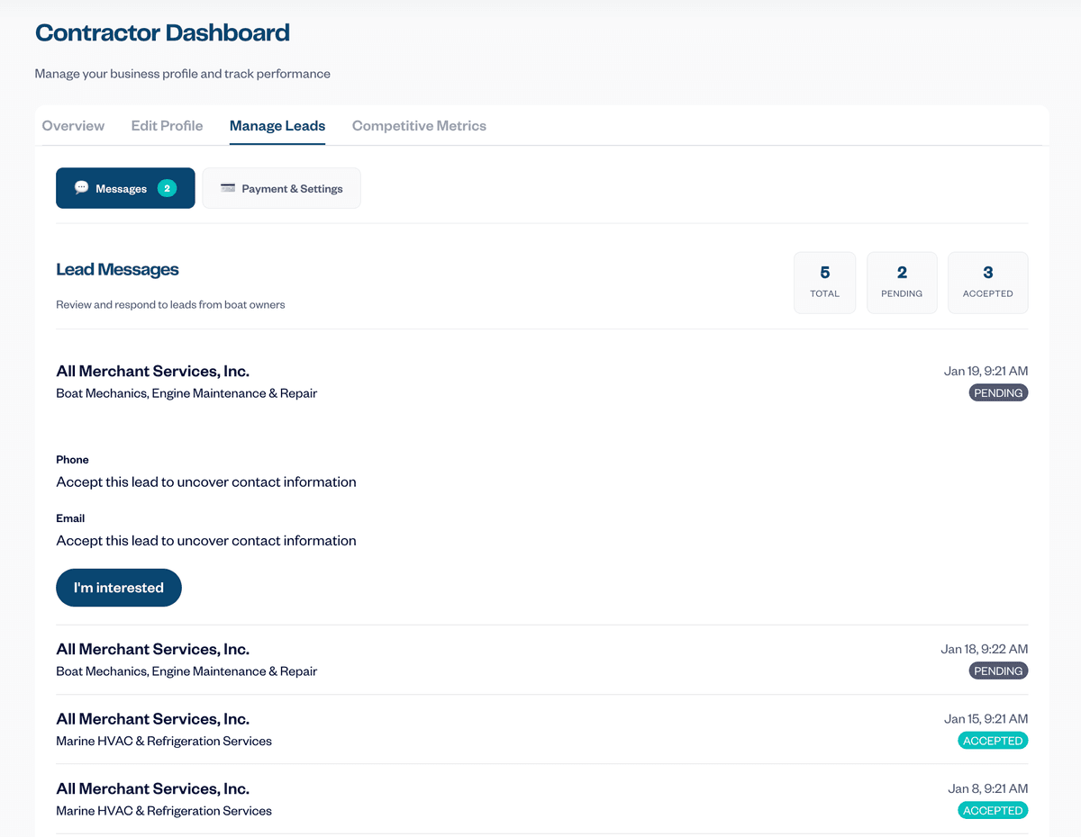
Task: Select the 5 TOTAL stats card
Action: 824,282
